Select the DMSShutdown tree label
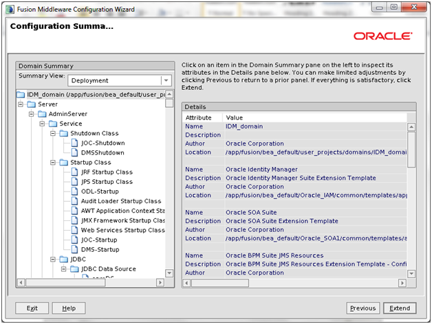 (102, 152)
